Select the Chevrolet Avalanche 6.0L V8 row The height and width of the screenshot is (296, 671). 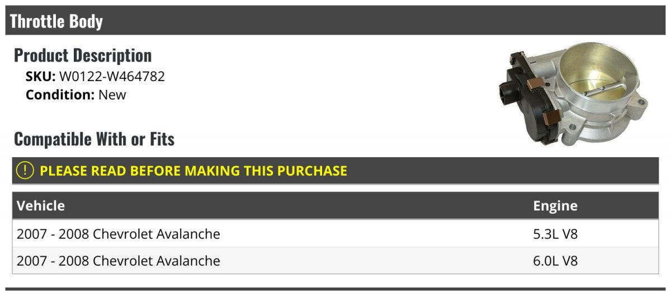[335, 261]
